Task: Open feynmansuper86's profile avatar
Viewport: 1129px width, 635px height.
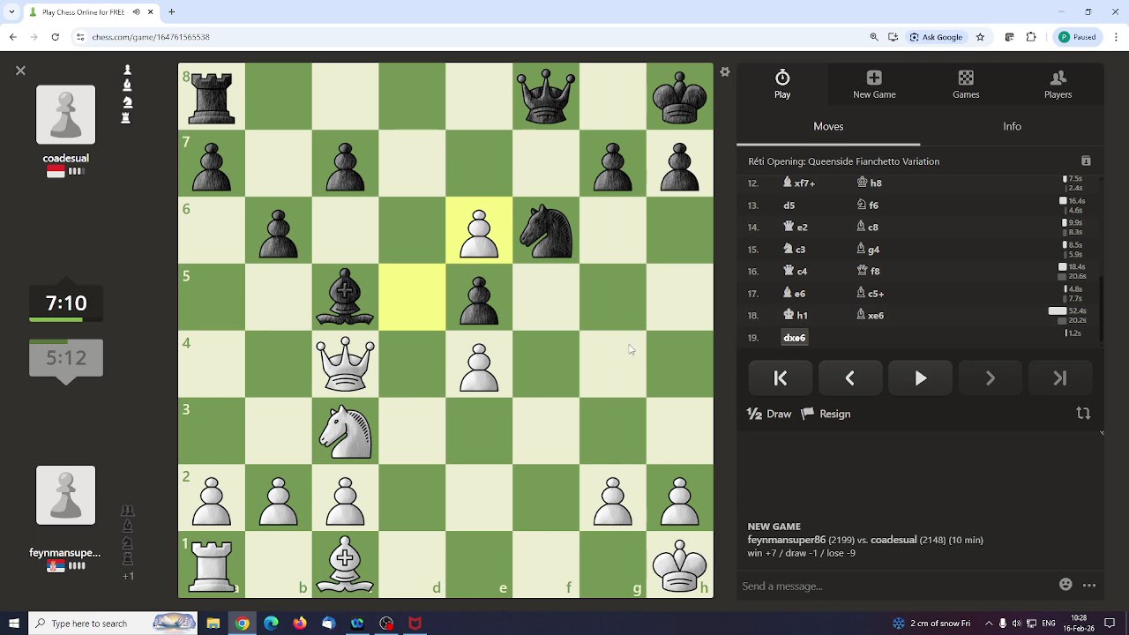Action: 65,495
